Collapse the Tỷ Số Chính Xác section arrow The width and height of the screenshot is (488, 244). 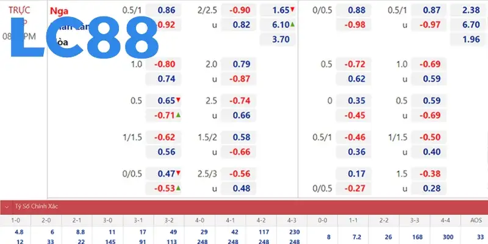(6, 206)
